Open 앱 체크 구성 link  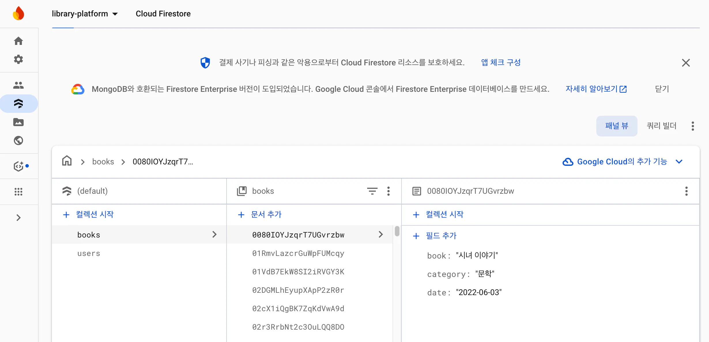pos(501,62)
